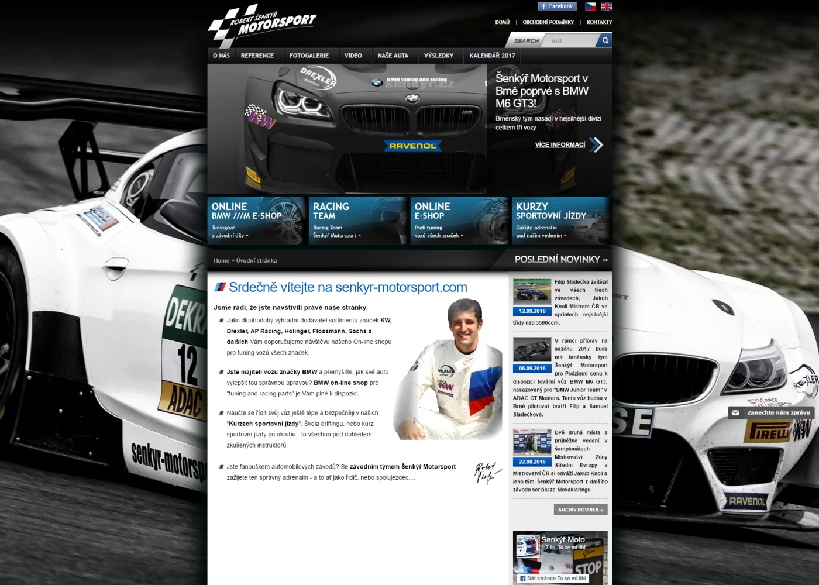Open the Facebook button in the header
Image resolution: width=819 pixels, height=585 pixels.
pos(557,6)
